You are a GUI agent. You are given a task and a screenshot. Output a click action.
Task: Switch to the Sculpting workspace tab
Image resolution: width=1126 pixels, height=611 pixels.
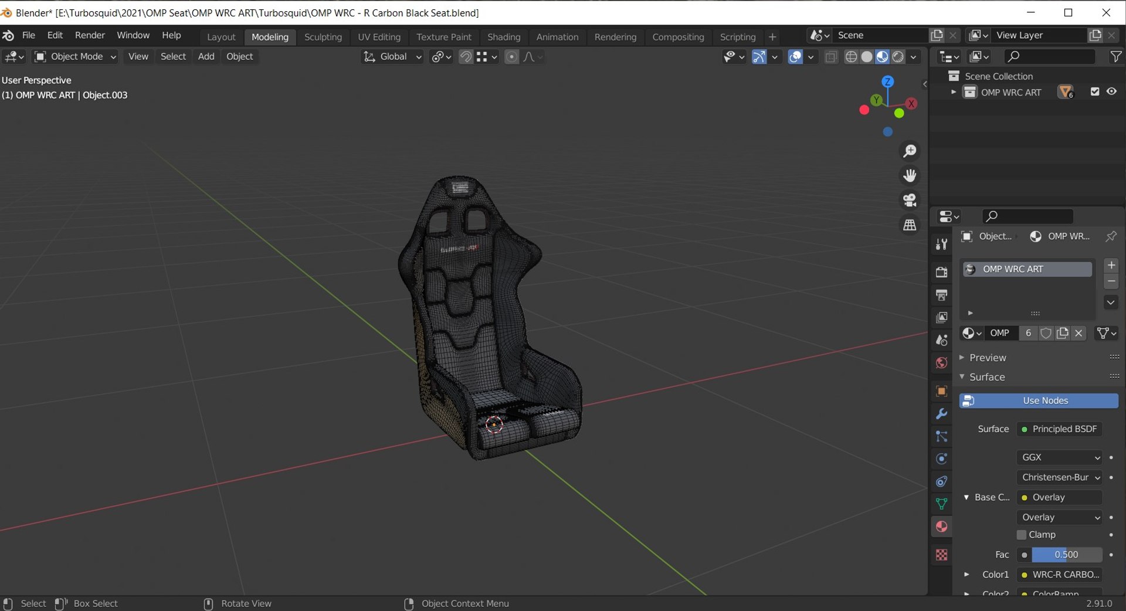pyautogui.click(x=323, y=37)
